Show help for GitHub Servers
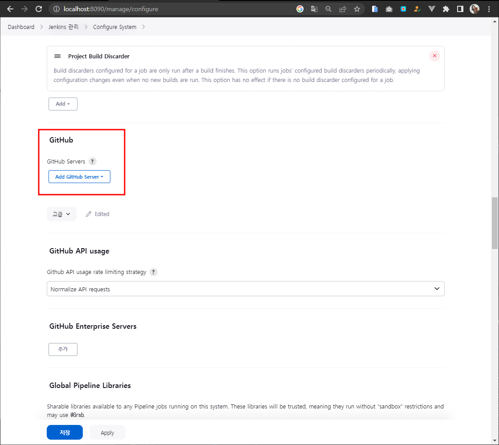This screenshot has height=445, width=499. 92,161
